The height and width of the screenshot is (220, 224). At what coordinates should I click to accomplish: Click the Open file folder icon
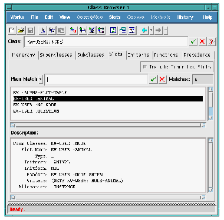point(21,30)
